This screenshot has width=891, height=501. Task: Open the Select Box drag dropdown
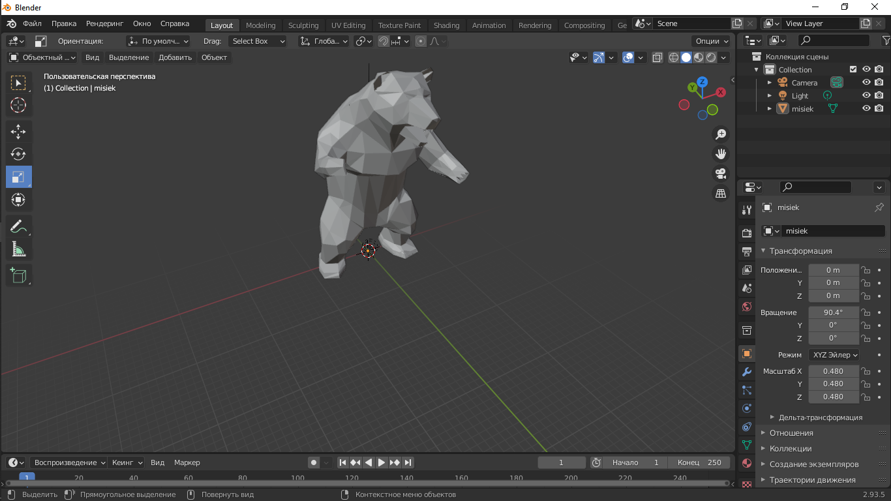(x=258, y=41)
